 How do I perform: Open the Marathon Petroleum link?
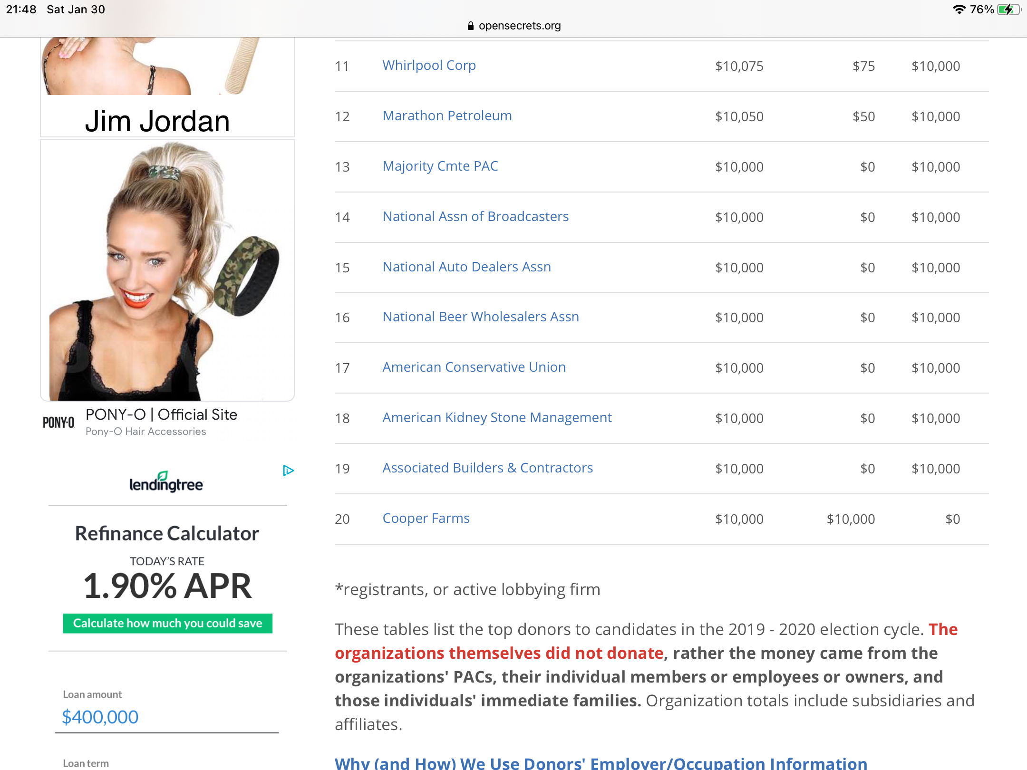click(447, 115)
